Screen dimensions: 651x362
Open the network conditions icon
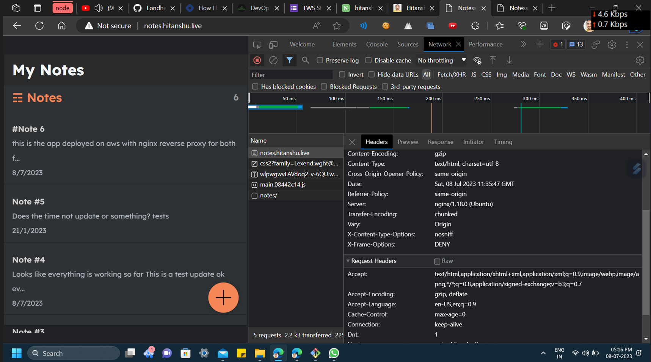click(477, 60)
